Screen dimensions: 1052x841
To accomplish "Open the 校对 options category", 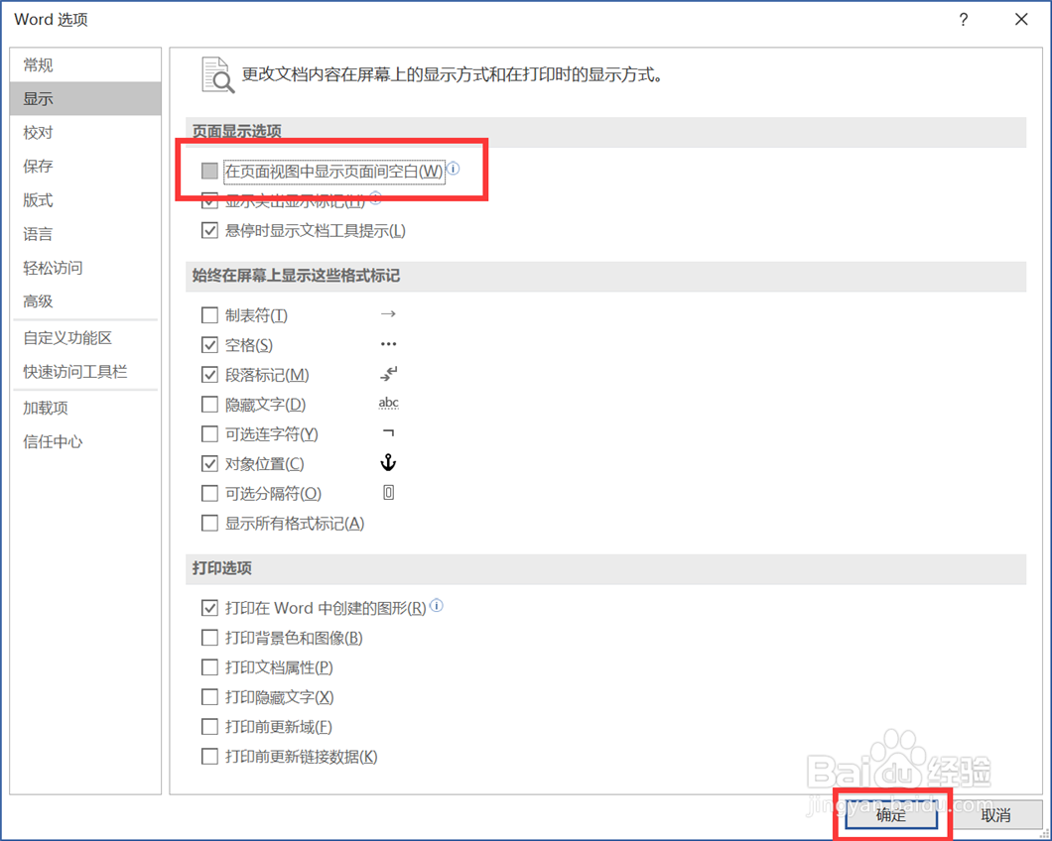I will (85, 132).
